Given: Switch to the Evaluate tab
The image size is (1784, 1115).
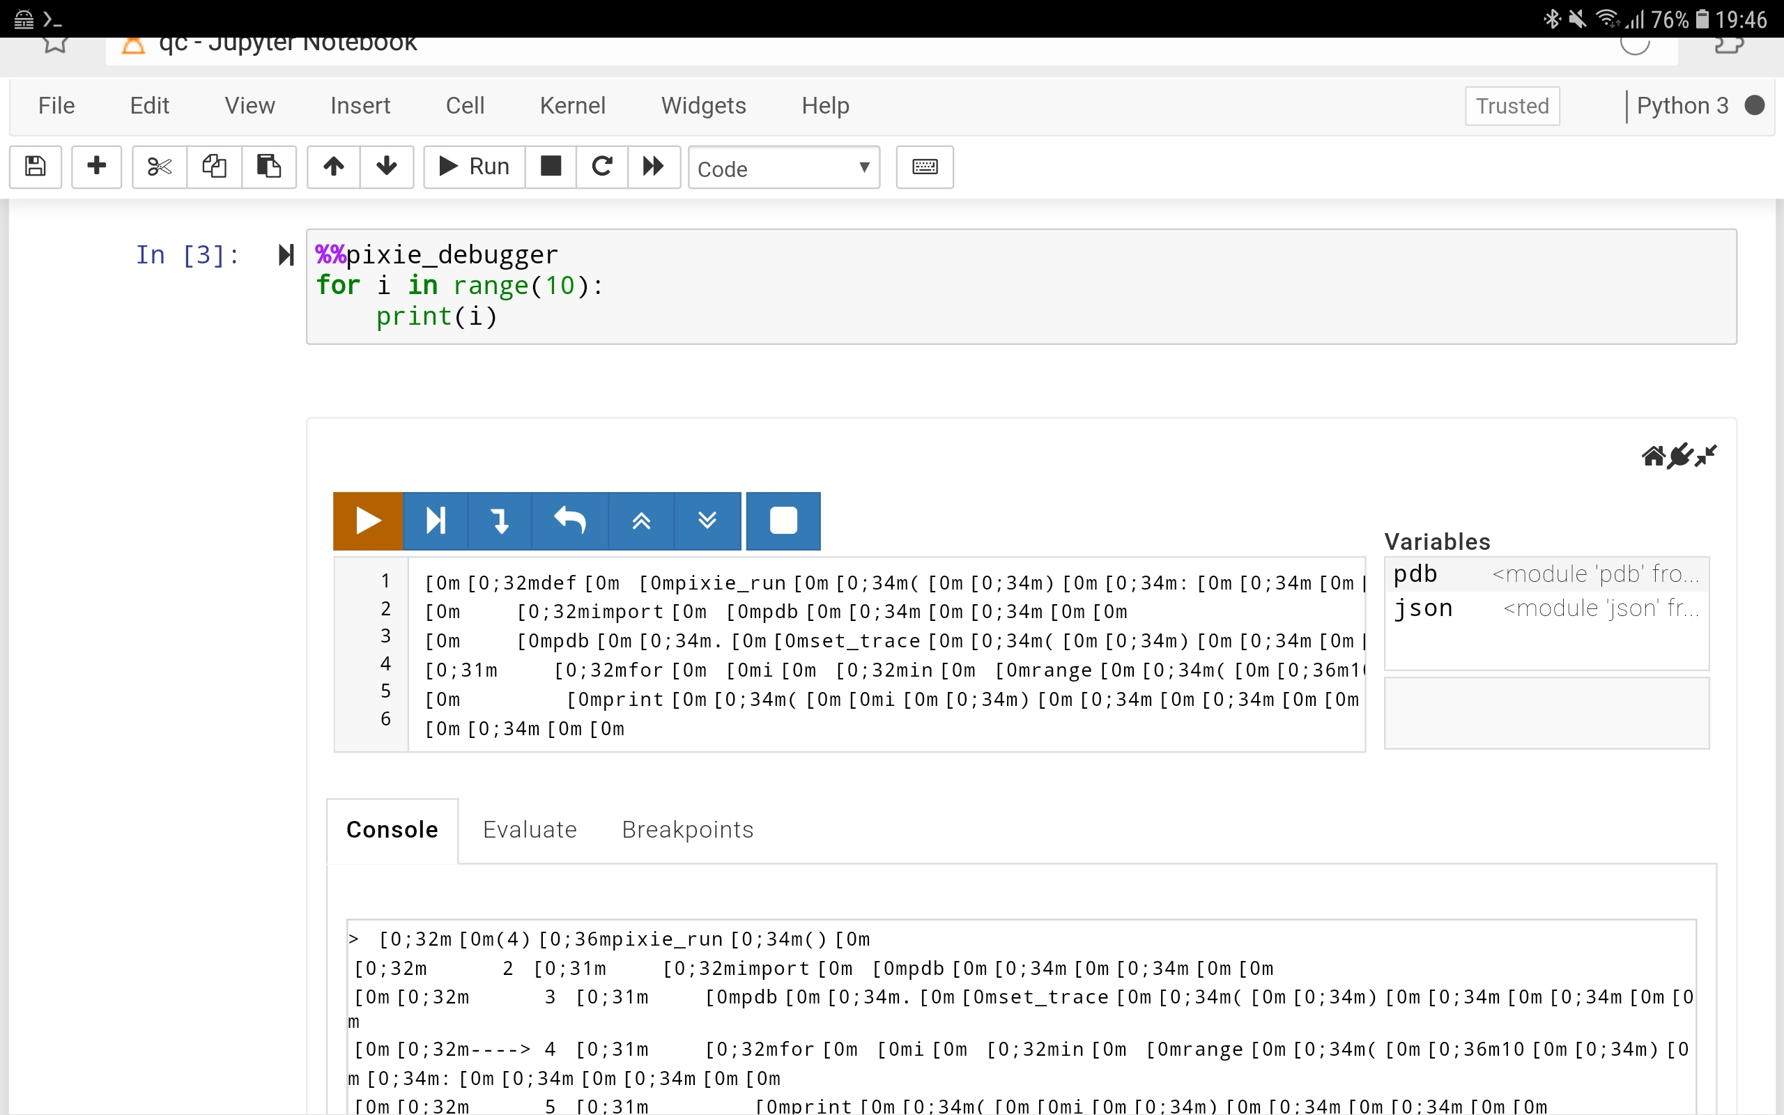Looking at the screenshot, I should pyautogui.click(x=530, y=829).
